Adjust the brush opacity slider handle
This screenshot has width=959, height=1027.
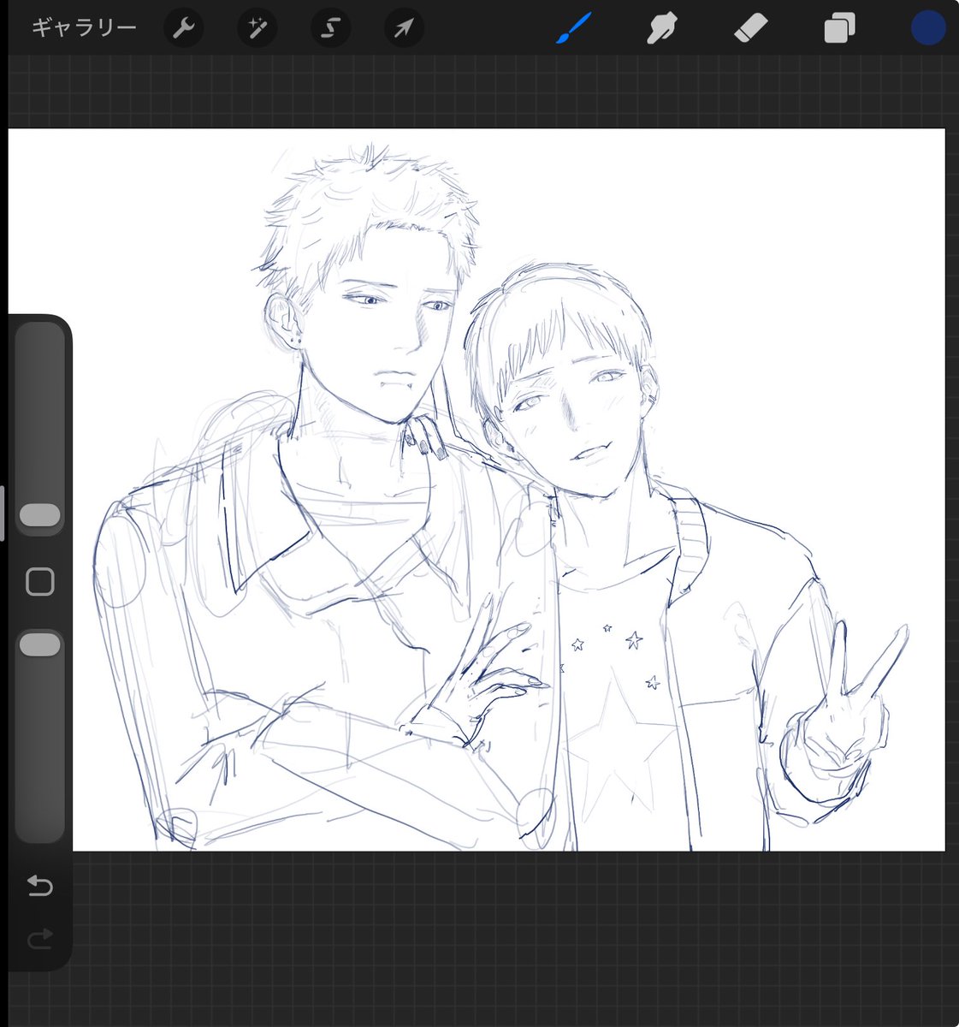pos(40,645)
